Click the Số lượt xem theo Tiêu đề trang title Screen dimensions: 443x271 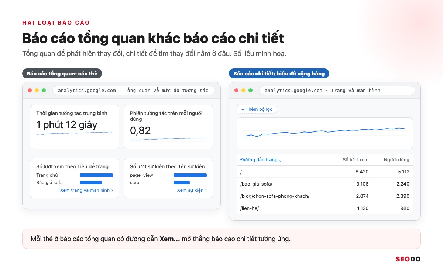tap(72, 166)
